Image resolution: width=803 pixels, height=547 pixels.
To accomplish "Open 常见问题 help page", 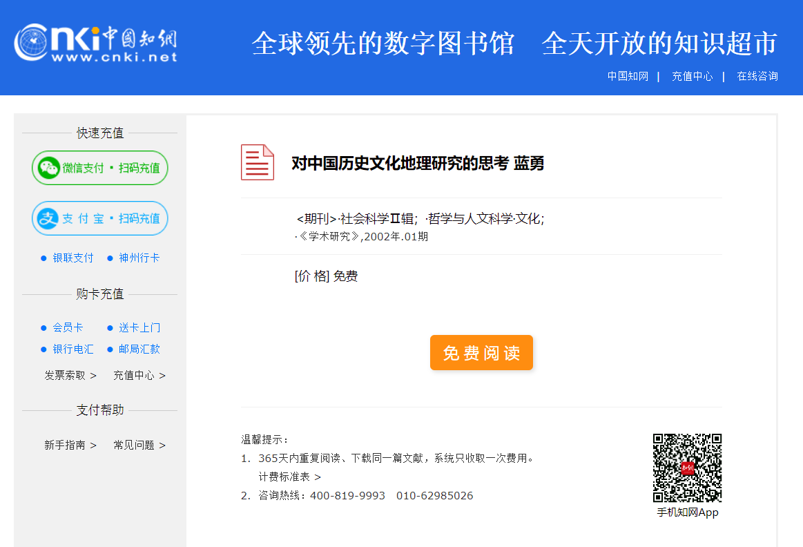I will [x=139, y=445].
